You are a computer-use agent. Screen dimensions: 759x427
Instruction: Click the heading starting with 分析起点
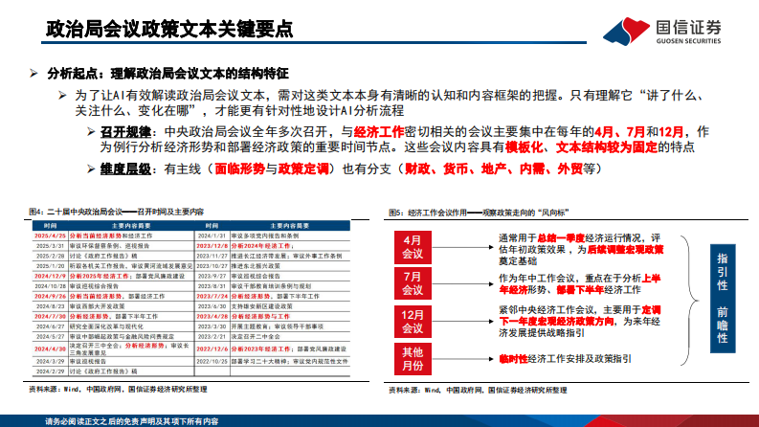(x=167, y=74)
